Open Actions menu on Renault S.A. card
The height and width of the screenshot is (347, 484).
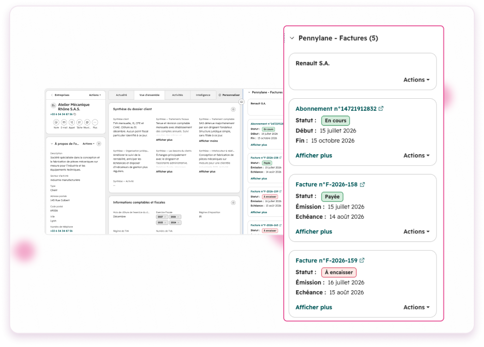[x=416, y=80]
